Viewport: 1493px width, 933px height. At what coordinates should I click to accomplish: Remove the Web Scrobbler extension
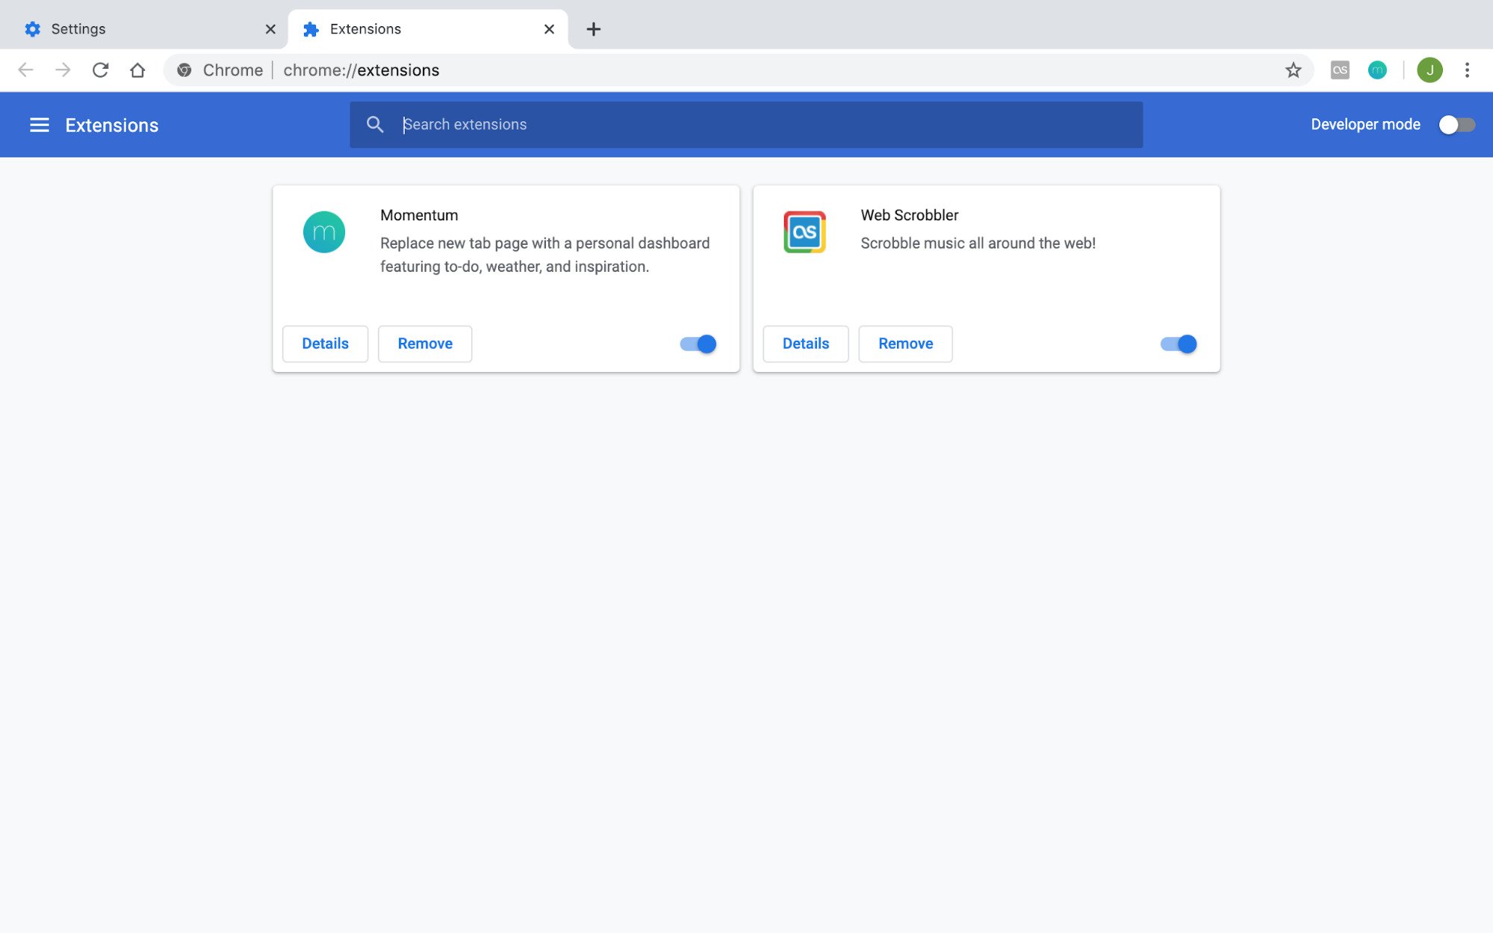point(905,344)
